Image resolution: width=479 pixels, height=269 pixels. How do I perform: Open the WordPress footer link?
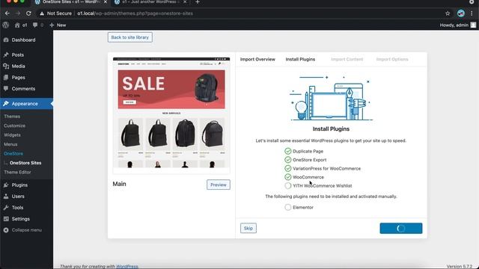[127, 266]
